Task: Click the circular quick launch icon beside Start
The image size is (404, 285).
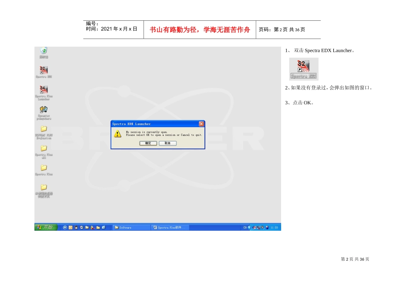Action: [x=65, y=227]
